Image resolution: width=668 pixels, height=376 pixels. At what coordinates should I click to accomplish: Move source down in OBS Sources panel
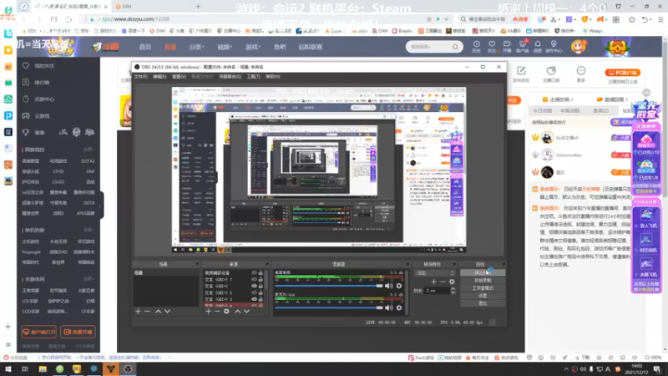tap(246, 312)
